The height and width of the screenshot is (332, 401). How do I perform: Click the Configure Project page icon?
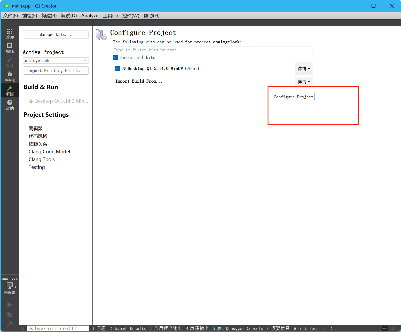tap(101, 35)
